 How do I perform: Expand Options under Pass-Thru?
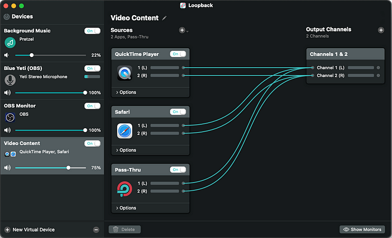click(126, 208)
